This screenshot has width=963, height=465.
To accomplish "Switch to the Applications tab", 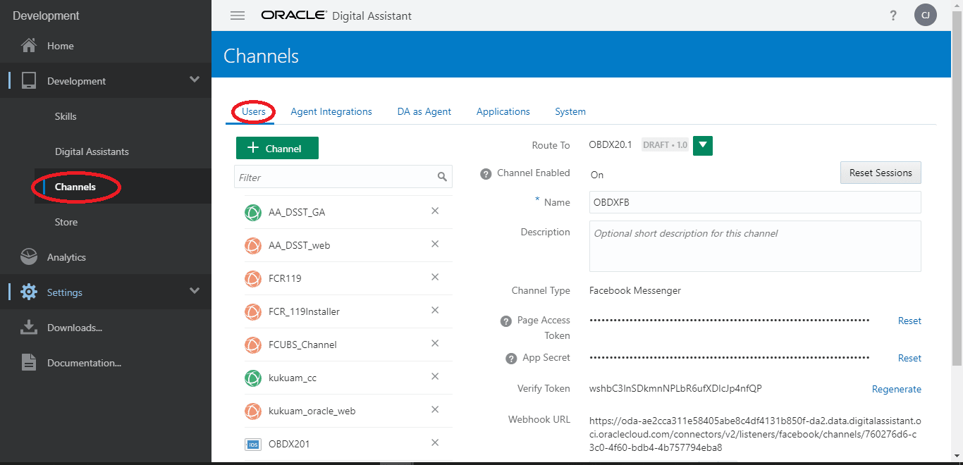I will [503, 111].
